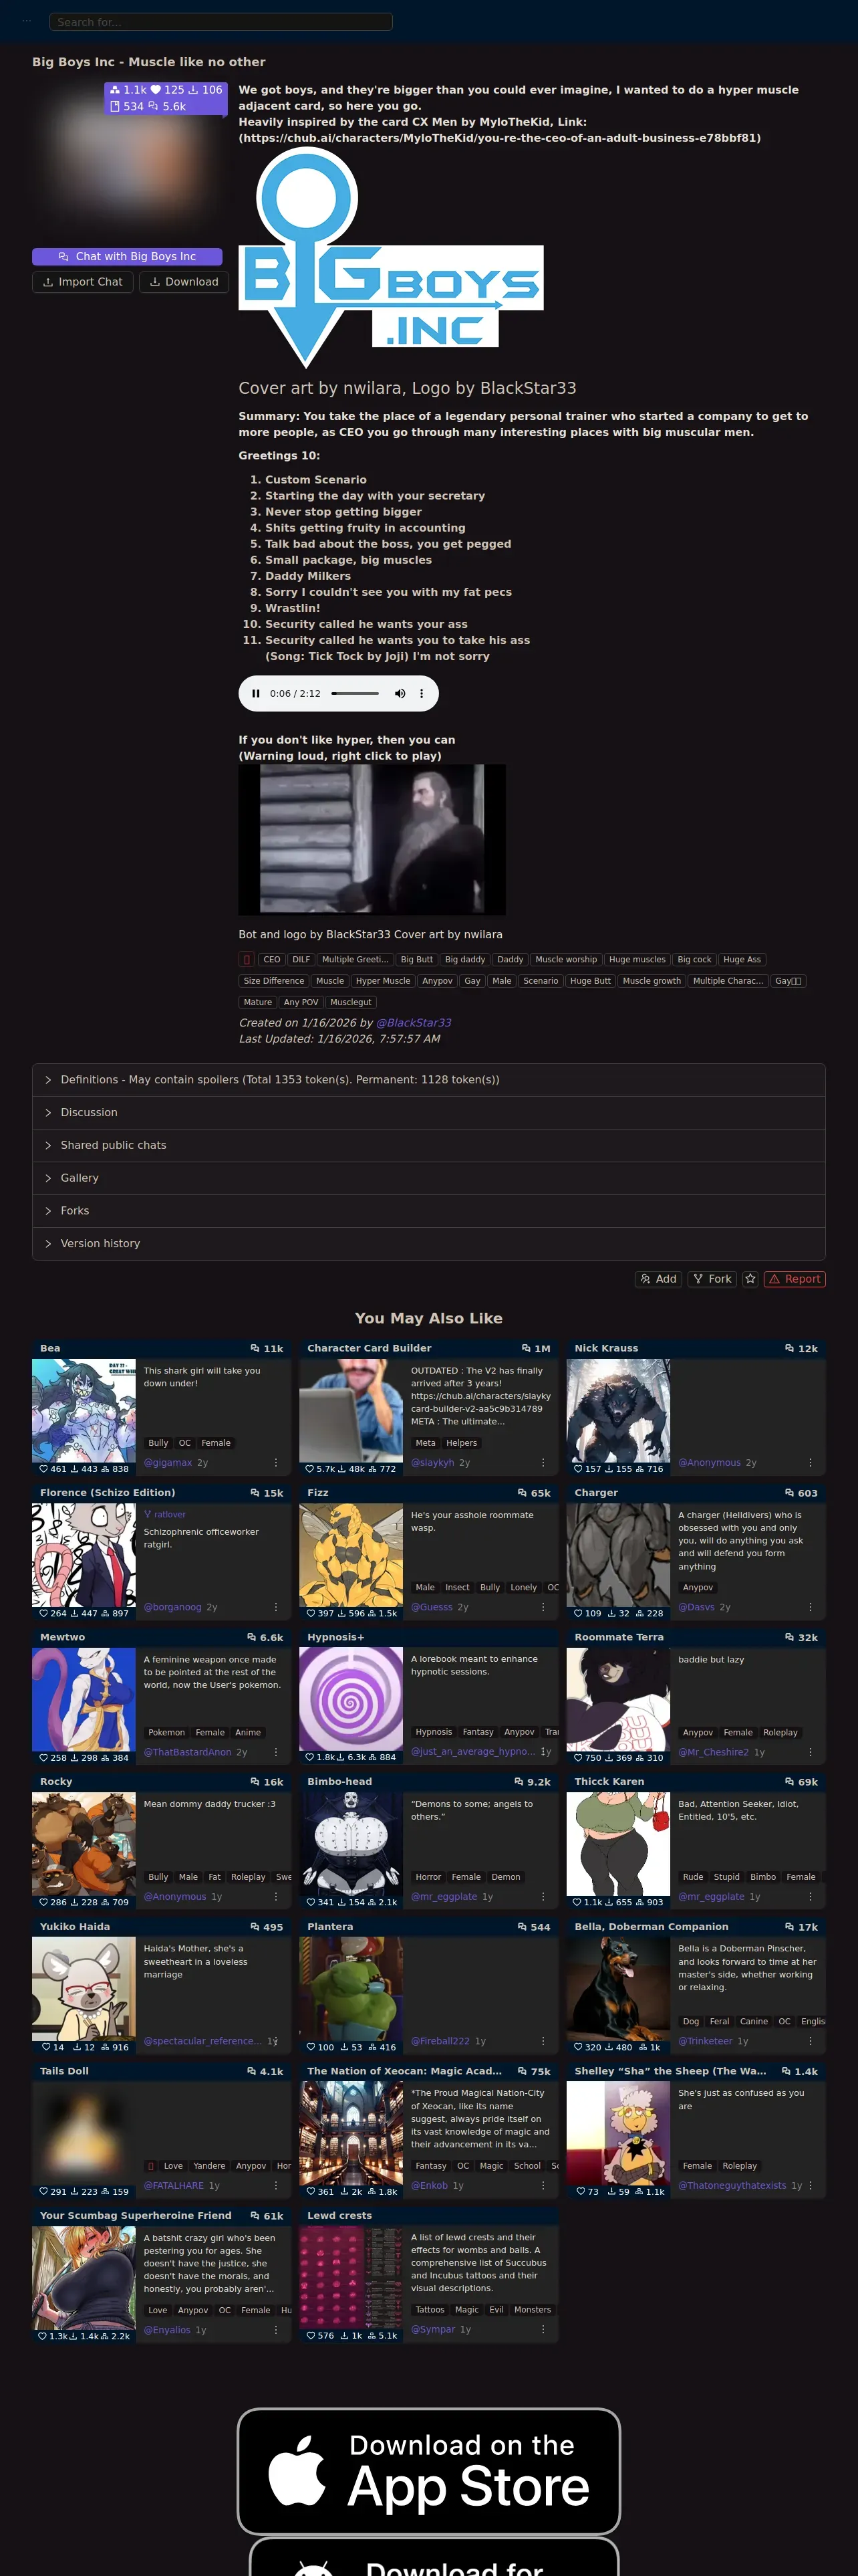
Task: Fork this character card
Action: [712, 1279]
